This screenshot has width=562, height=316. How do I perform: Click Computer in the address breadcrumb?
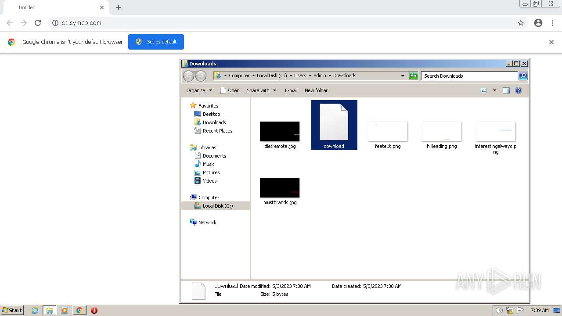[x=239, y=75]
